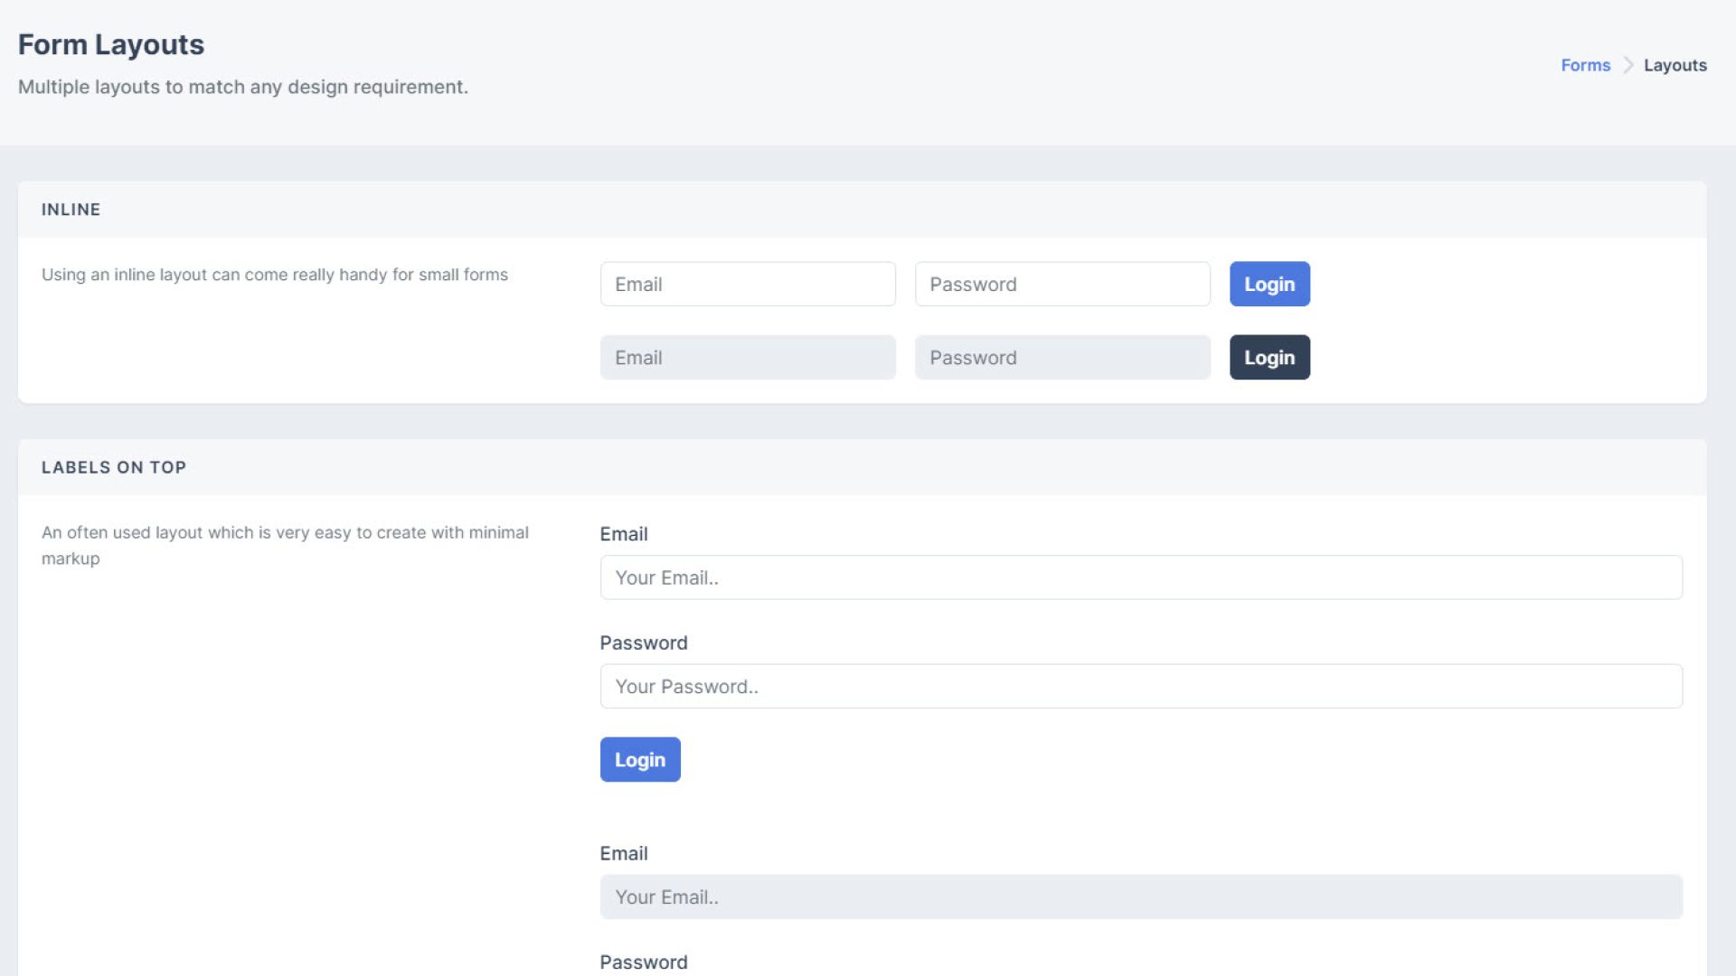Screen dimensions: 1736x976
Task: Click the first Email label under Labels on Top
Action: pos(624,534)
